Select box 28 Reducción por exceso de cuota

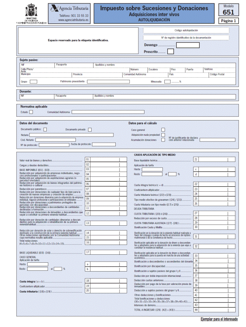click(217, 218)
